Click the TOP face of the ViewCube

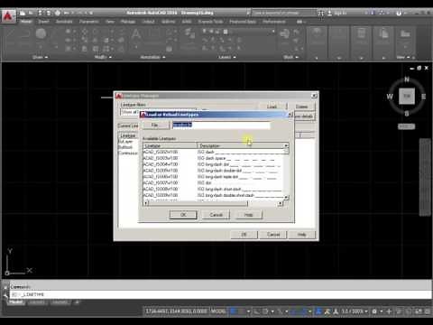[x=407, y=96]
